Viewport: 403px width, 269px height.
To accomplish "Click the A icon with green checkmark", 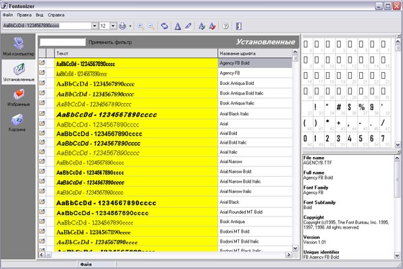I will 202,26.
